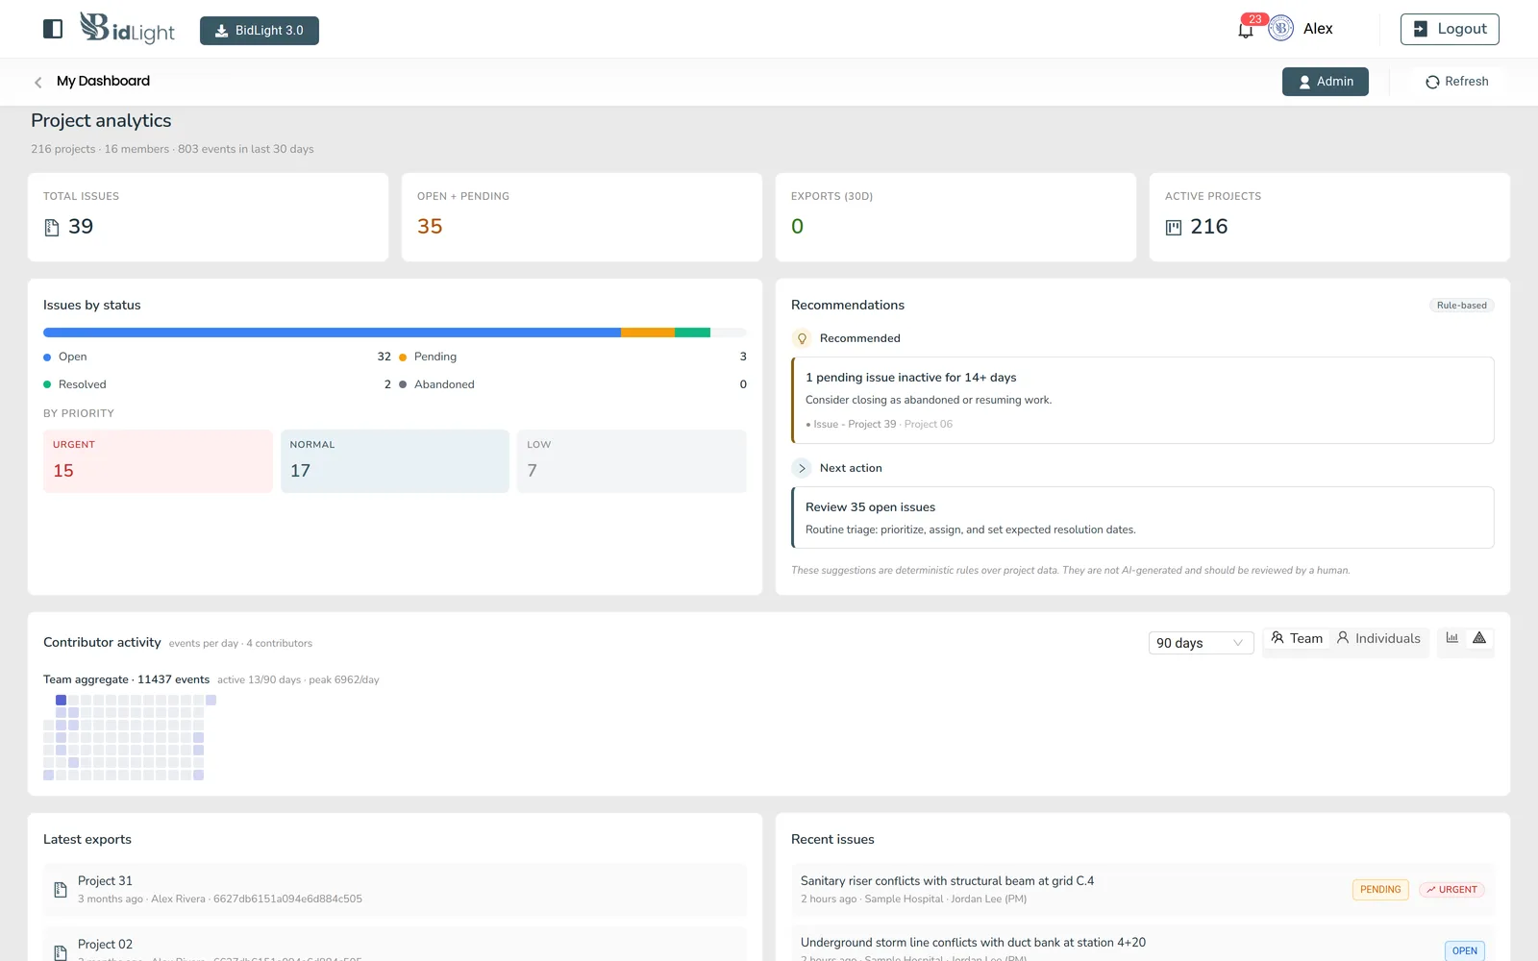1538x961 pixels.
Task: Open the 90 days range dropdown
Action: 1201,643
